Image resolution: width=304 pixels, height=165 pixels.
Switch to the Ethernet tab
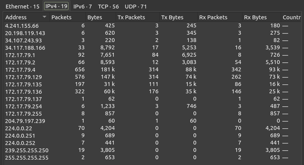point(22,7)
